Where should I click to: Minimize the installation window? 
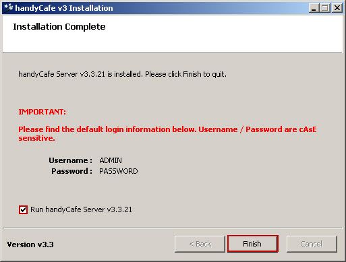point(314,8)
